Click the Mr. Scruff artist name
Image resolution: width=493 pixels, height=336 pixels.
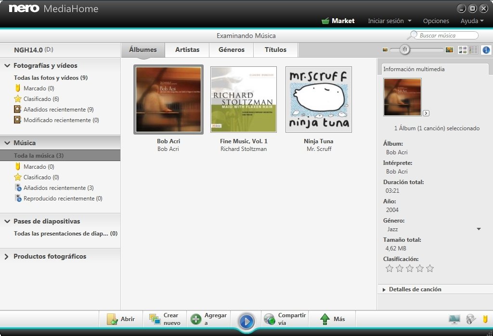pos(319,149)
